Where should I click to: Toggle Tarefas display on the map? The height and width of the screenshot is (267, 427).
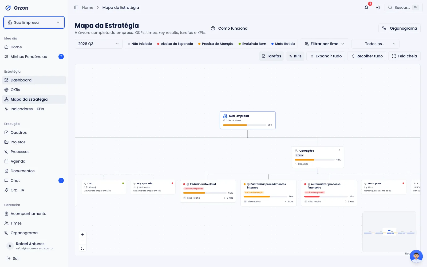pyautogui.click(x=271, y=56)
